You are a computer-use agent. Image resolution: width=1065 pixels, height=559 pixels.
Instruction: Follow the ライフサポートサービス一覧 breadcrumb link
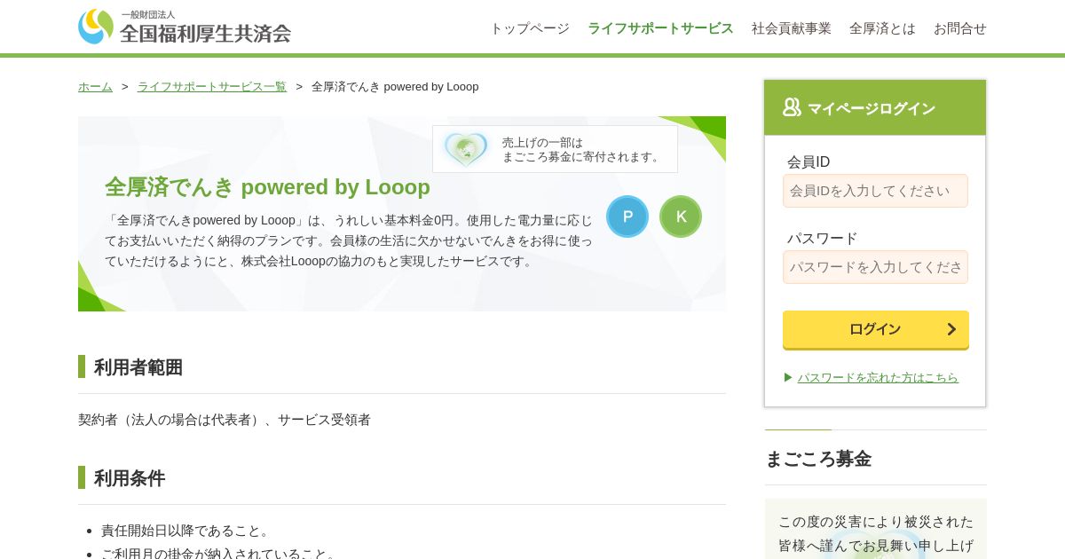coord(212,86)
